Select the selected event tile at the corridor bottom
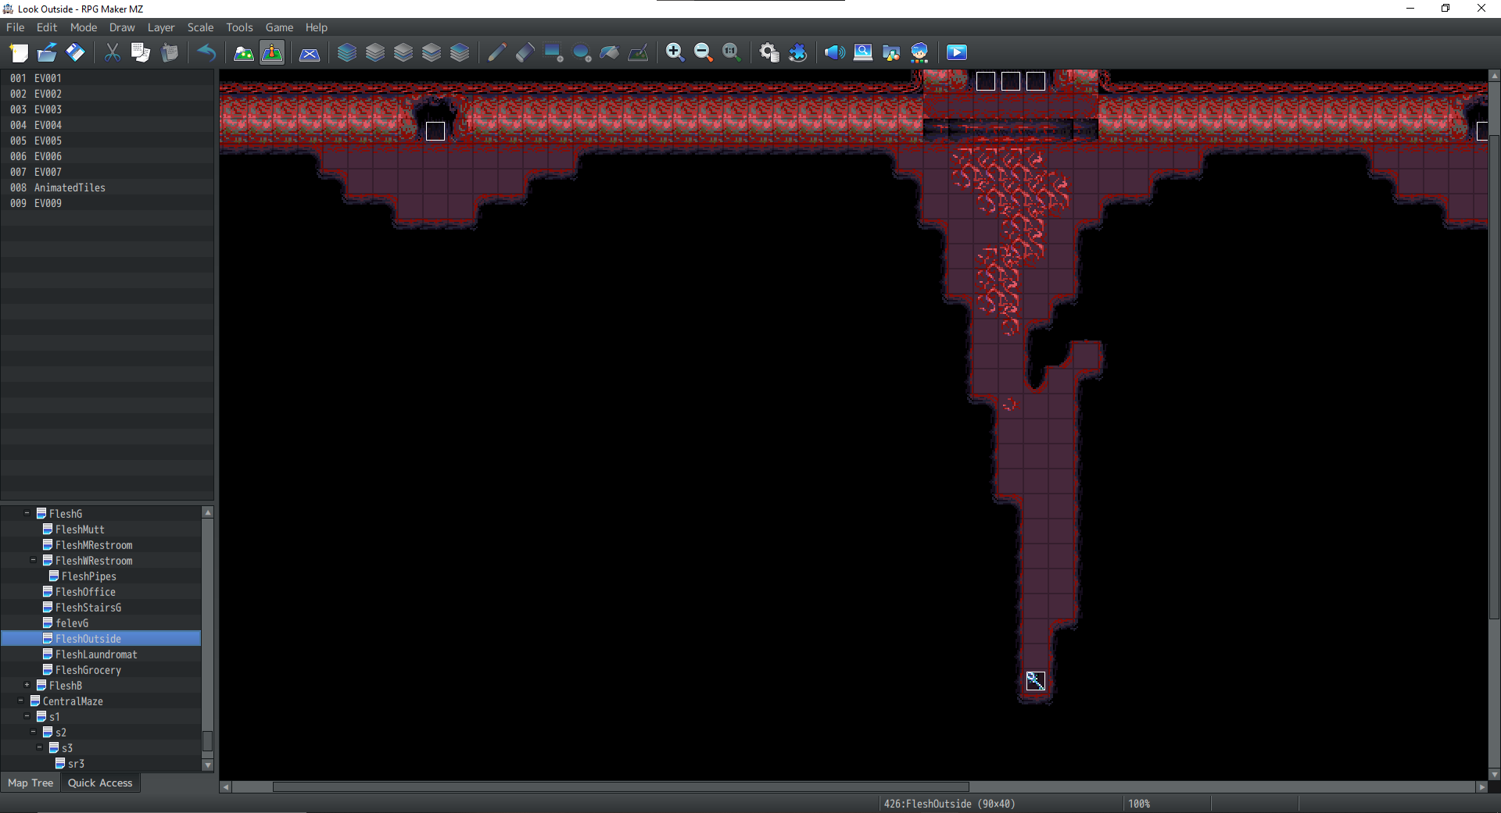Screen dimensions: 1501x813 tap(1036, 681)
